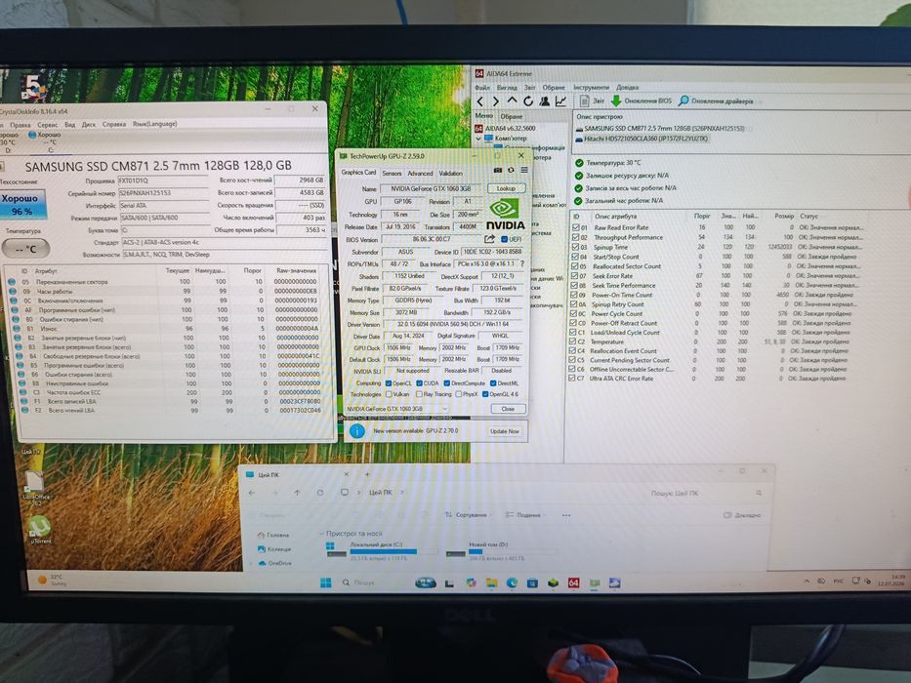Image resolution: width=911 pixels, height=683 pixels.
Task: Open uTorrent desktop shortcut
Action: 39,530
